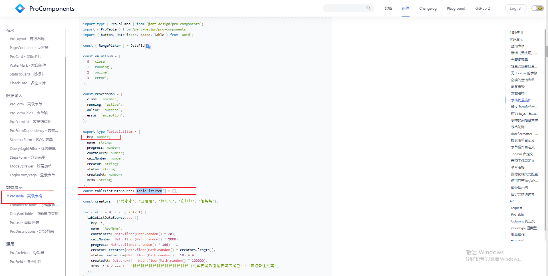
Task: Open ProFormFields - 表单项 in sidebar
Action: coord(29,113)
